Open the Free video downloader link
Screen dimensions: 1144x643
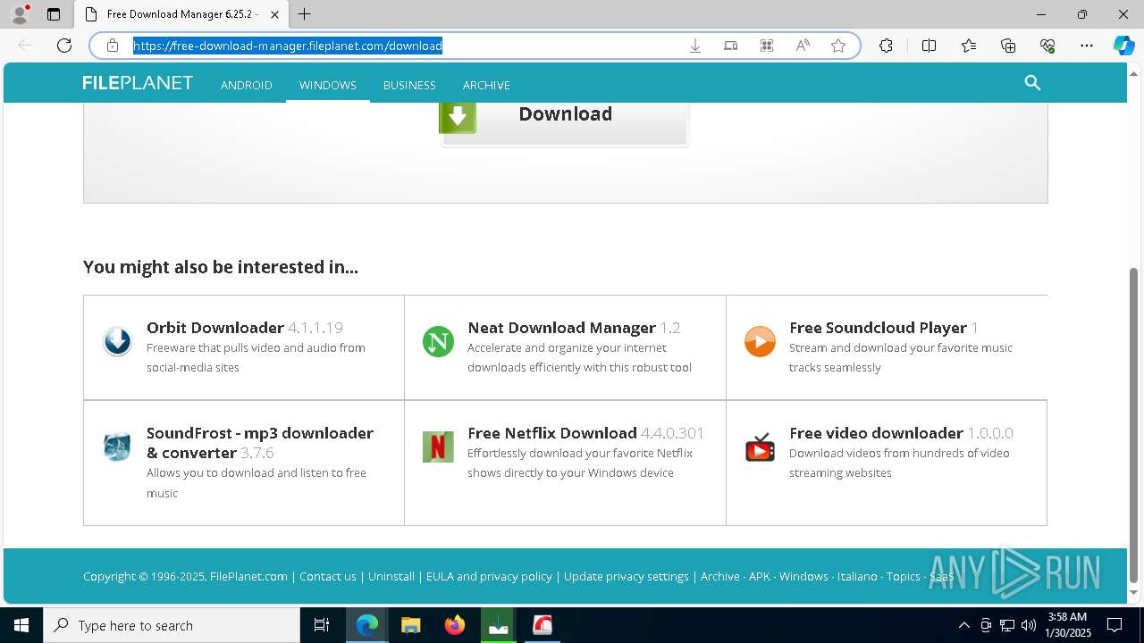point(876,433)
